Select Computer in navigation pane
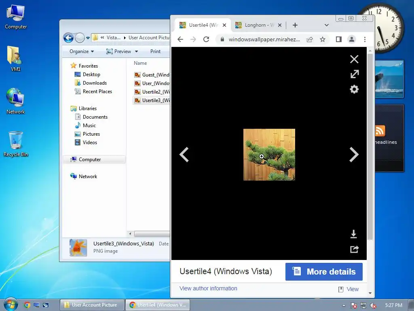The height and width of the screenshot is (311, 414). pos(94,160)
